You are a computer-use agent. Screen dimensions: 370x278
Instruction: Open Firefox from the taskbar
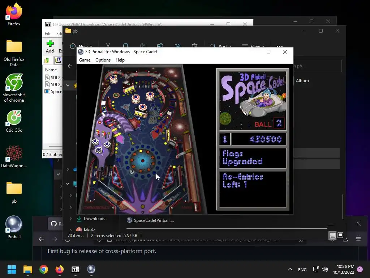(x=60, y=269)
